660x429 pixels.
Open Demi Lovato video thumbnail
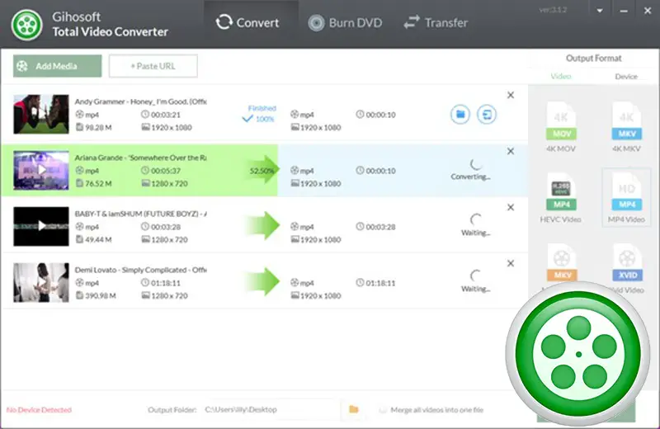tap(40, 282)
